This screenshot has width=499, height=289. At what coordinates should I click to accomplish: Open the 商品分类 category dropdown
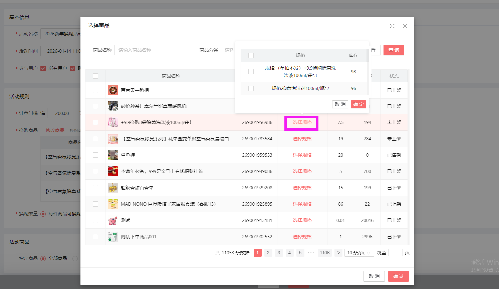click(228, 50)
